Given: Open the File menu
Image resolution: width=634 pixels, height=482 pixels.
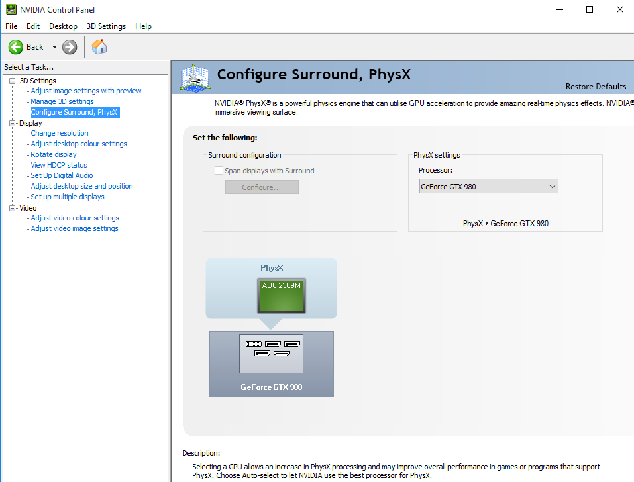Looking at the screenshot, I should pos(11,26).
